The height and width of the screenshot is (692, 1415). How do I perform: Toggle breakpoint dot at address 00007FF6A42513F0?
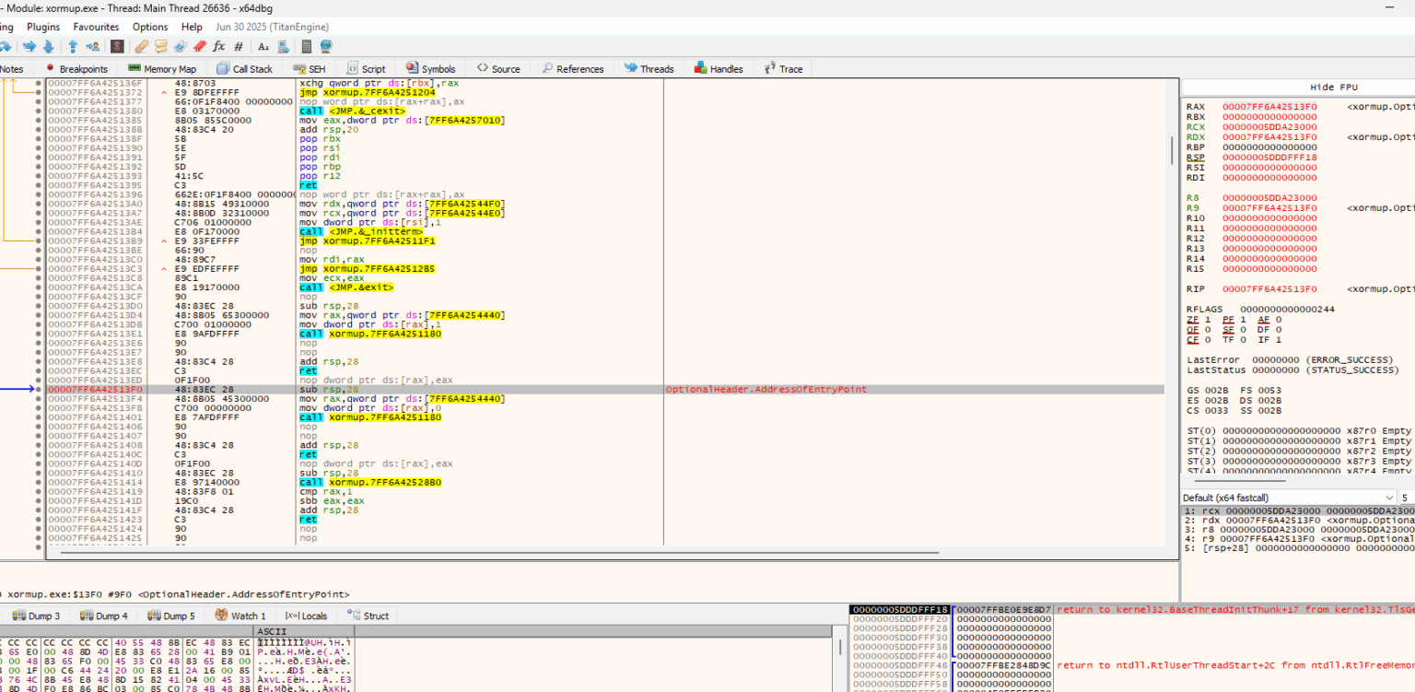tap(39, 390)
